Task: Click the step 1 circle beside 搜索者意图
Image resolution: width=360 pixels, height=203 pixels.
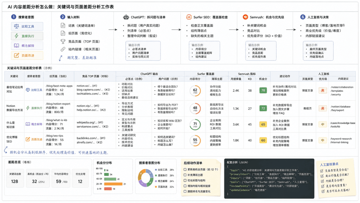Action: pos(13,17)
